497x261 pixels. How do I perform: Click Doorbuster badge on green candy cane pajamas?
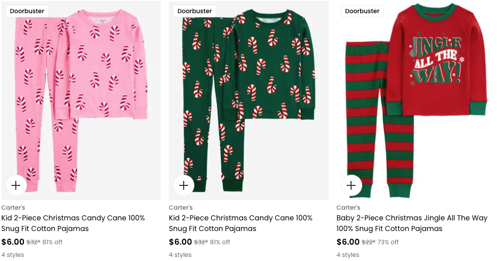point(194,11)
